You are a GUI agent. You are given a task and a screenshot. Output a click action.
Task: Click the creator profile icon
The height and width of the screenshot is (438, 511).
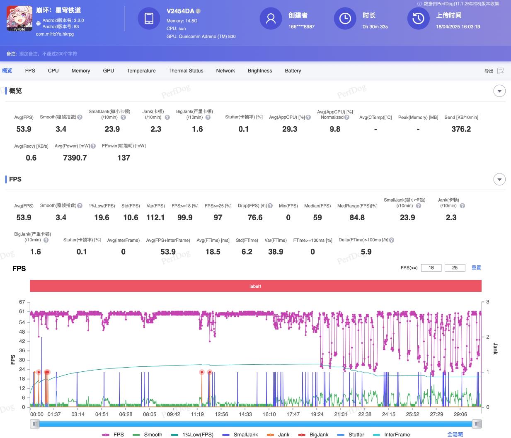[271, 19]
